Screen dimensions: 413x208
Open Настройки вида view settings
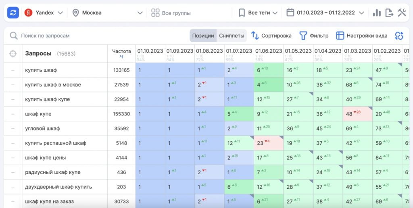[x=361, y=36]
